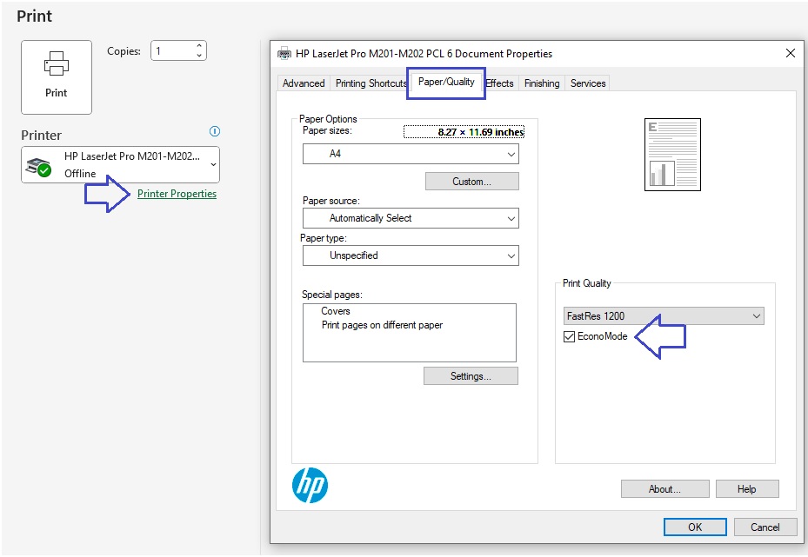Open the Paper type Unspecified dropdown

[x=411, y=255]
